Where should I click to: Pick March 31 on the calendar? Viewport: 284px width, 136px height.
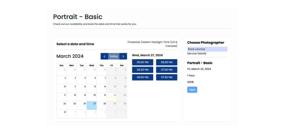pos(62,114)
